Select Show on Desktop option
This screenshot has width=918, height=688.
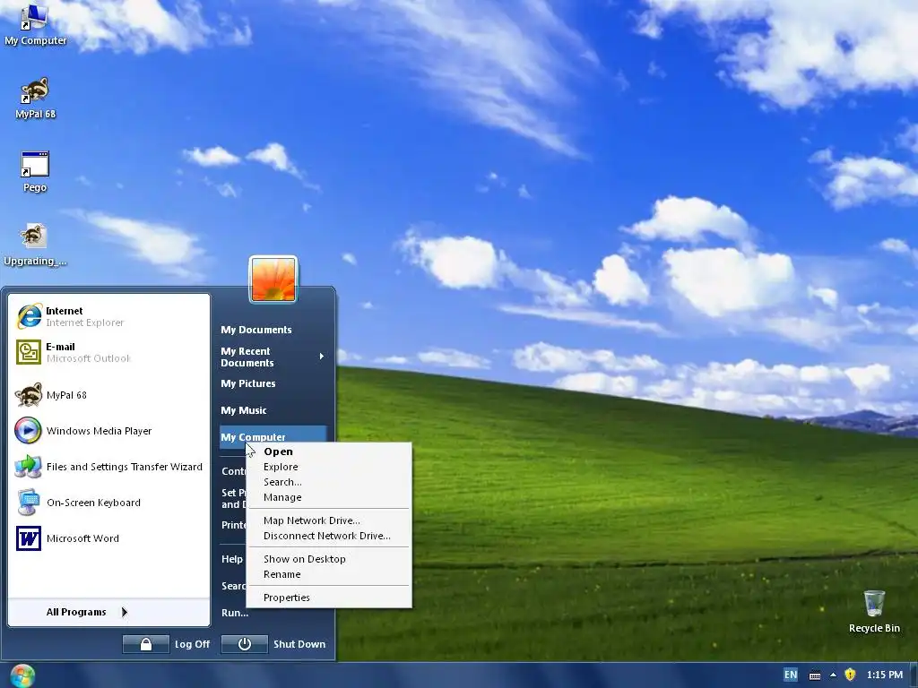[x=329, y=559]
